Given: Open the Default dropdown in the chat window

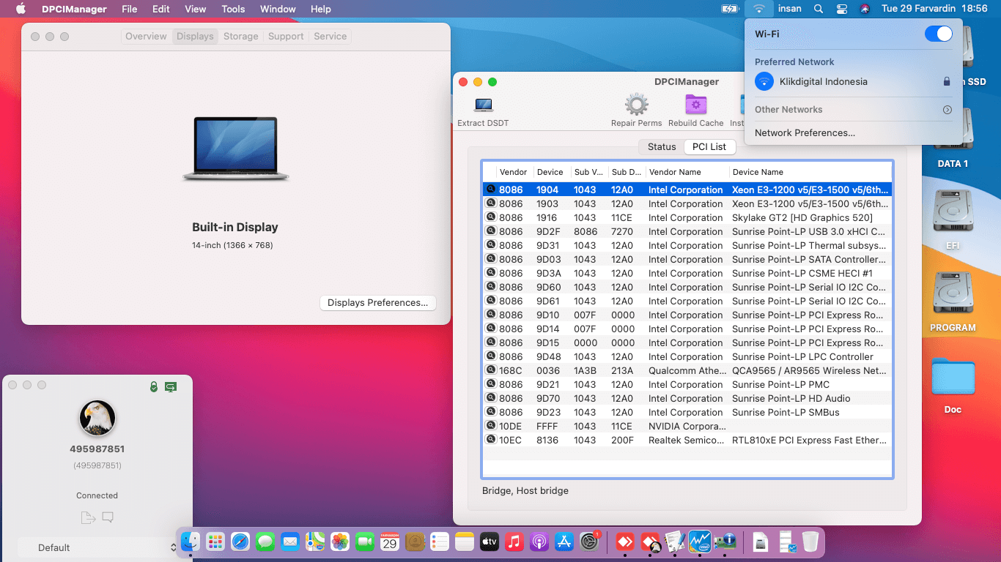Looking at the screenshot, I should 97,547.
